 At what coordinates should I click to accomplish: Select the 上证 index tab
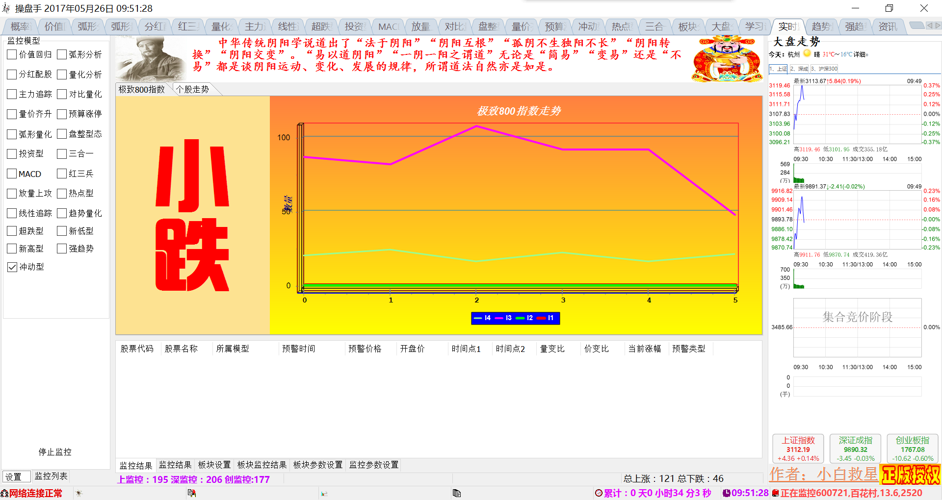(779, 69)
